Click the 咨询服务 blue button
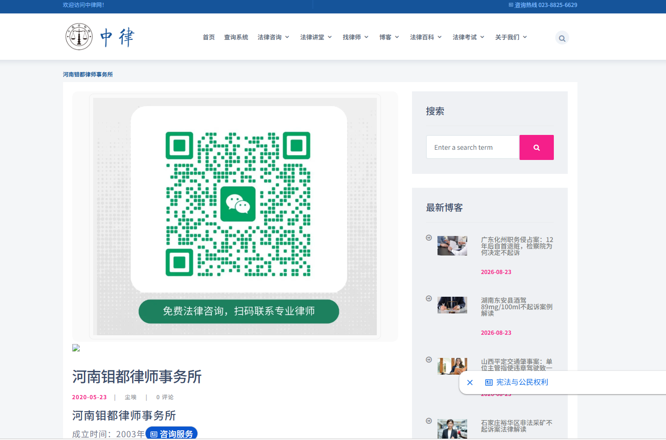Viewport: 666px width, 440px height. pos(171,434)
